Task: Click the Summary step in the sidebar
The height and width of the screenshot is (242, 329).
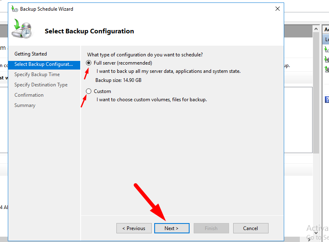Action: pos(25,105)
